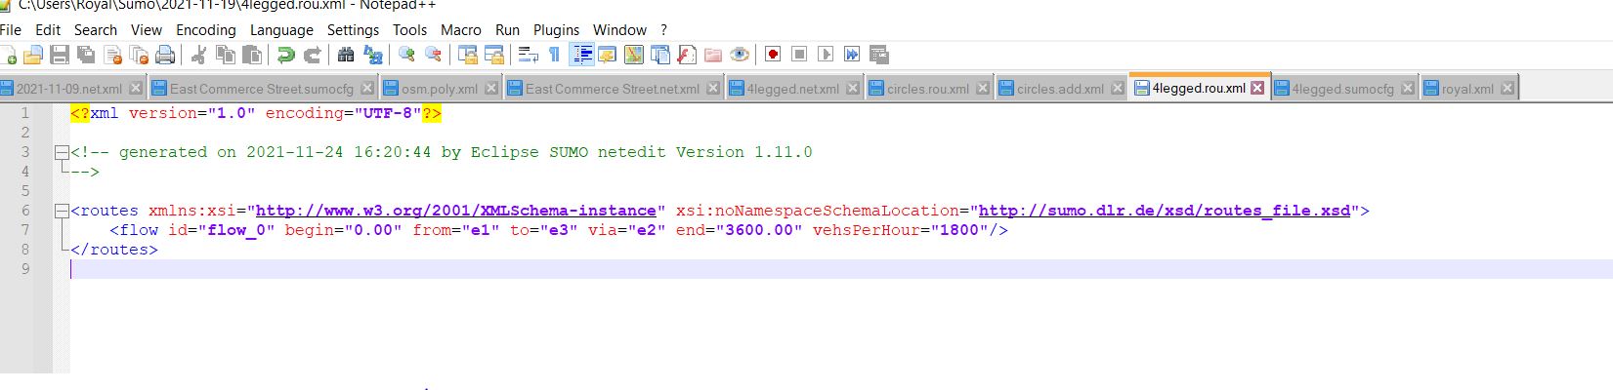This screenshot has width=1613, height=390.
Task: Open the Language menu
Action: tap(281, 30)
